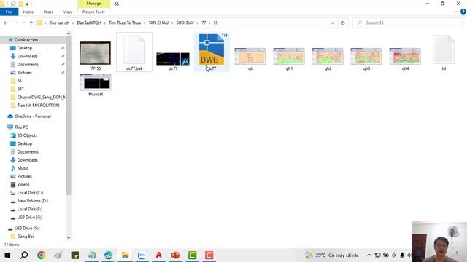The image size is (467, 262).
Task: Open Microsoft Edge from taskbar
Action: click(109, 255)
